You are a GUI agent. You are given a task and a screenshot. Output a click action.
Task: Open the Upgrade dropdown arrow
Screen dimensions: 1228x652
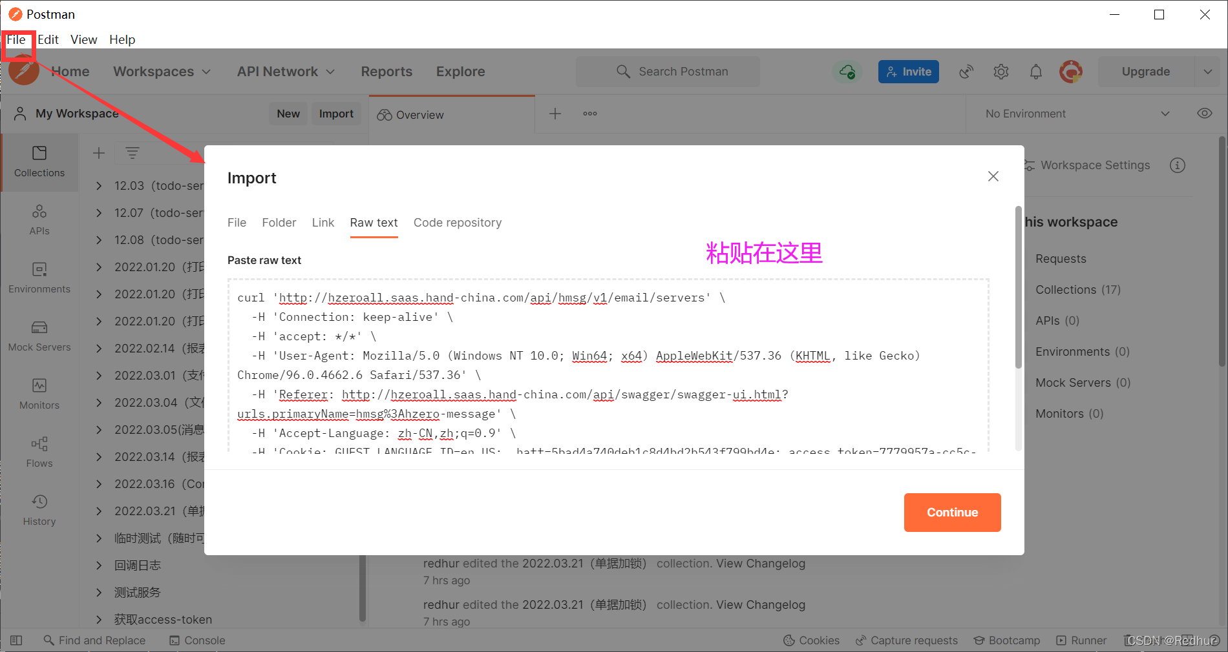click(x=1208, y=72)
